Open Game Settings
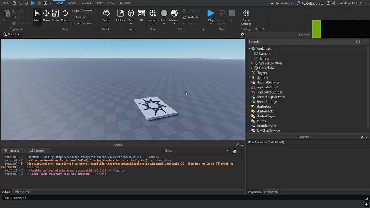This screenshot has height=208, width=370. pyautogui.click(x=246, y=15)
